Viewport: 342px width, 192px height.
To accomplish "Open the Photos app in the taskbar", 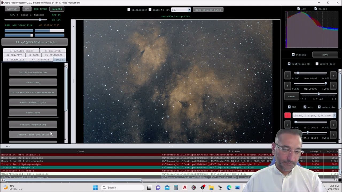I will pos(238,187).
